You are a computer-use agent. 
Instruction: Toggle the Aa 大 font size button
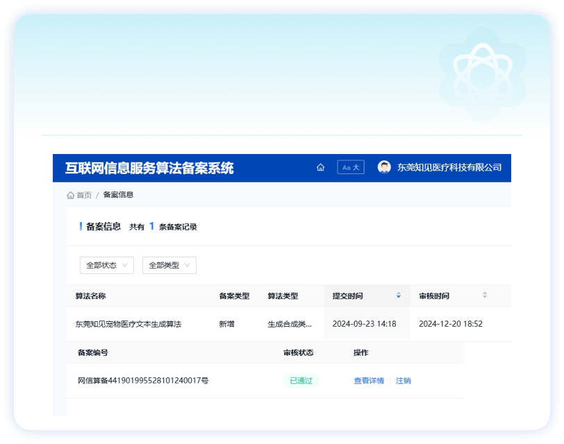pyautogui.click(x=351, y=167)
